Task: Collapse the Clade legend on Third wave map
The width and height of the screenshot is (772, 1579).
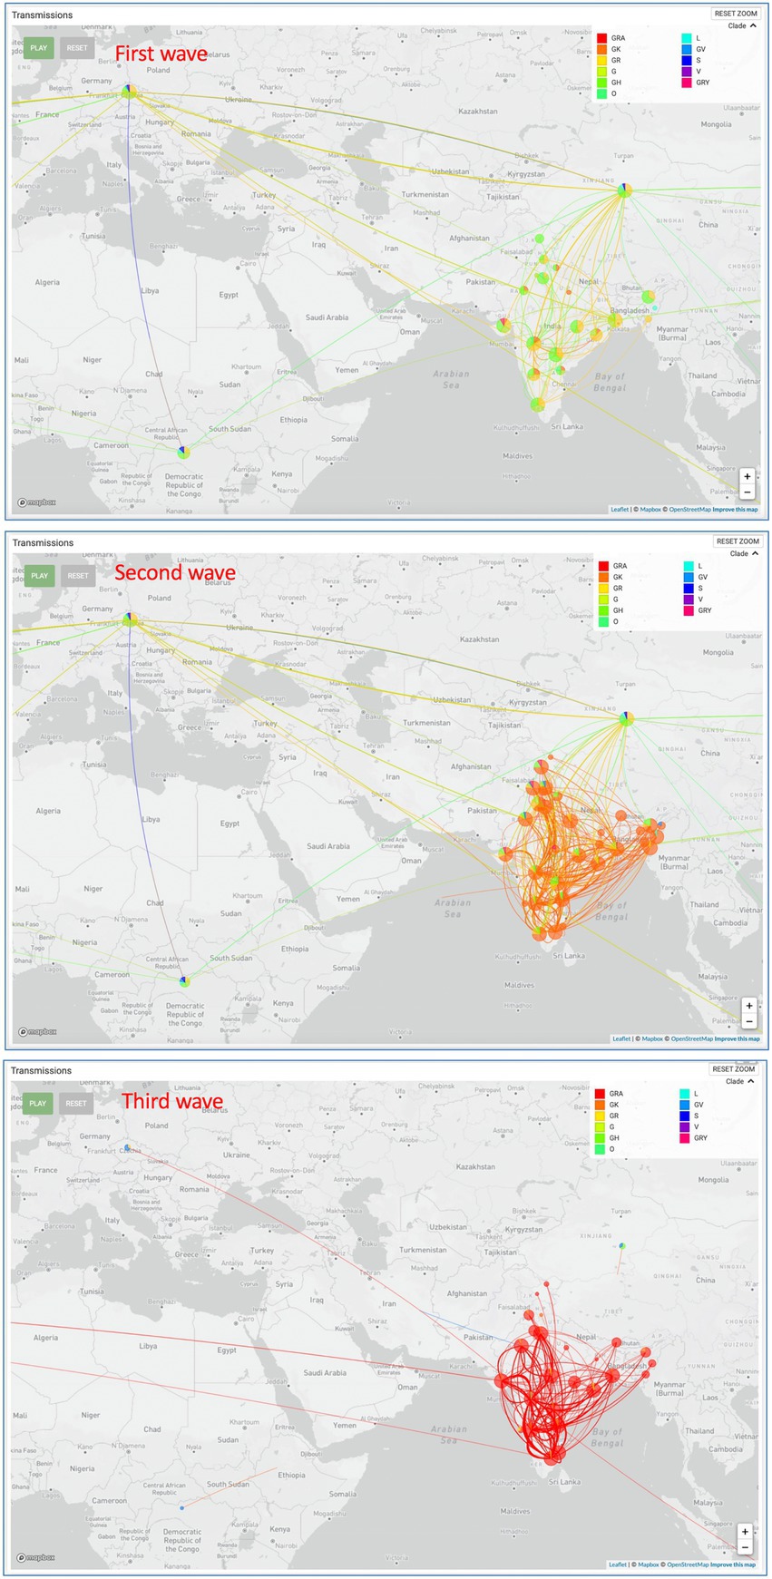Action: point(740,1081)
